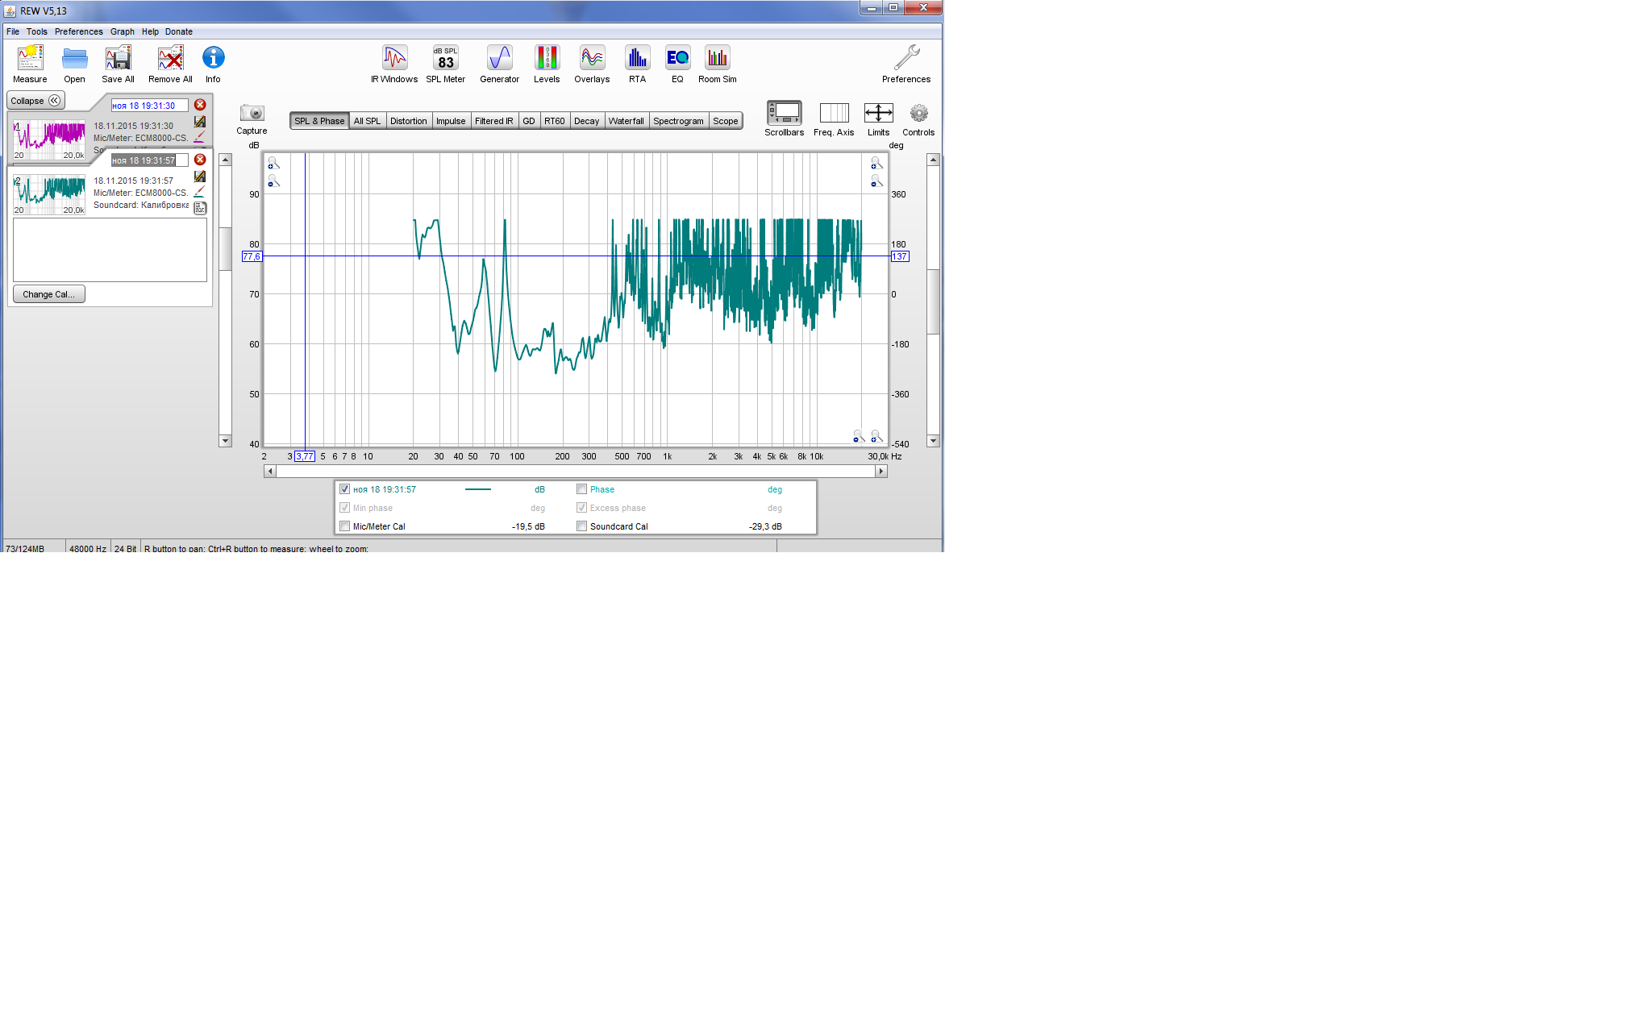
Task: Open the SPL Meter
Action: click(x=445, y=58)
